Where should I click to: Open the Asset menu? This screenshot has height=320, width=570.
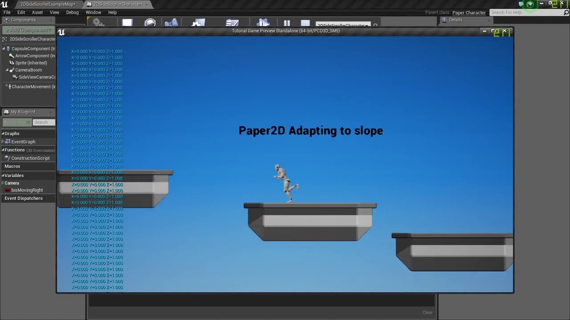(x=37, y=12)
